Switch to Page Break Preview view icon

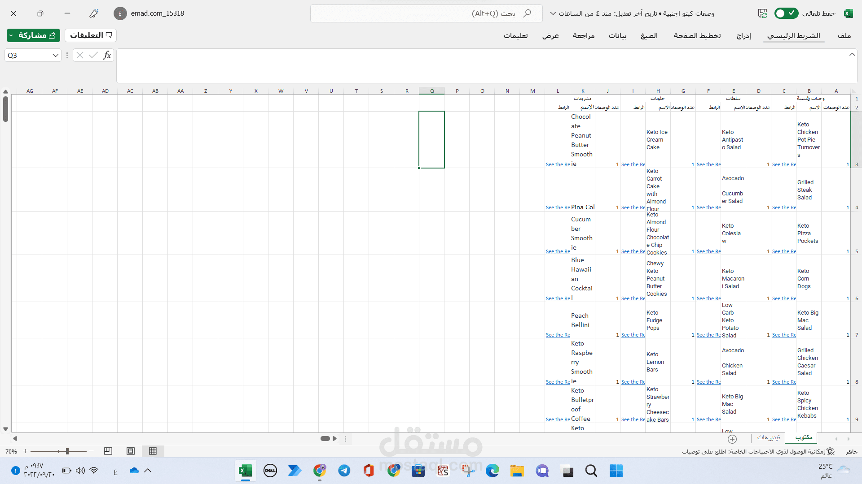[108, 451]
